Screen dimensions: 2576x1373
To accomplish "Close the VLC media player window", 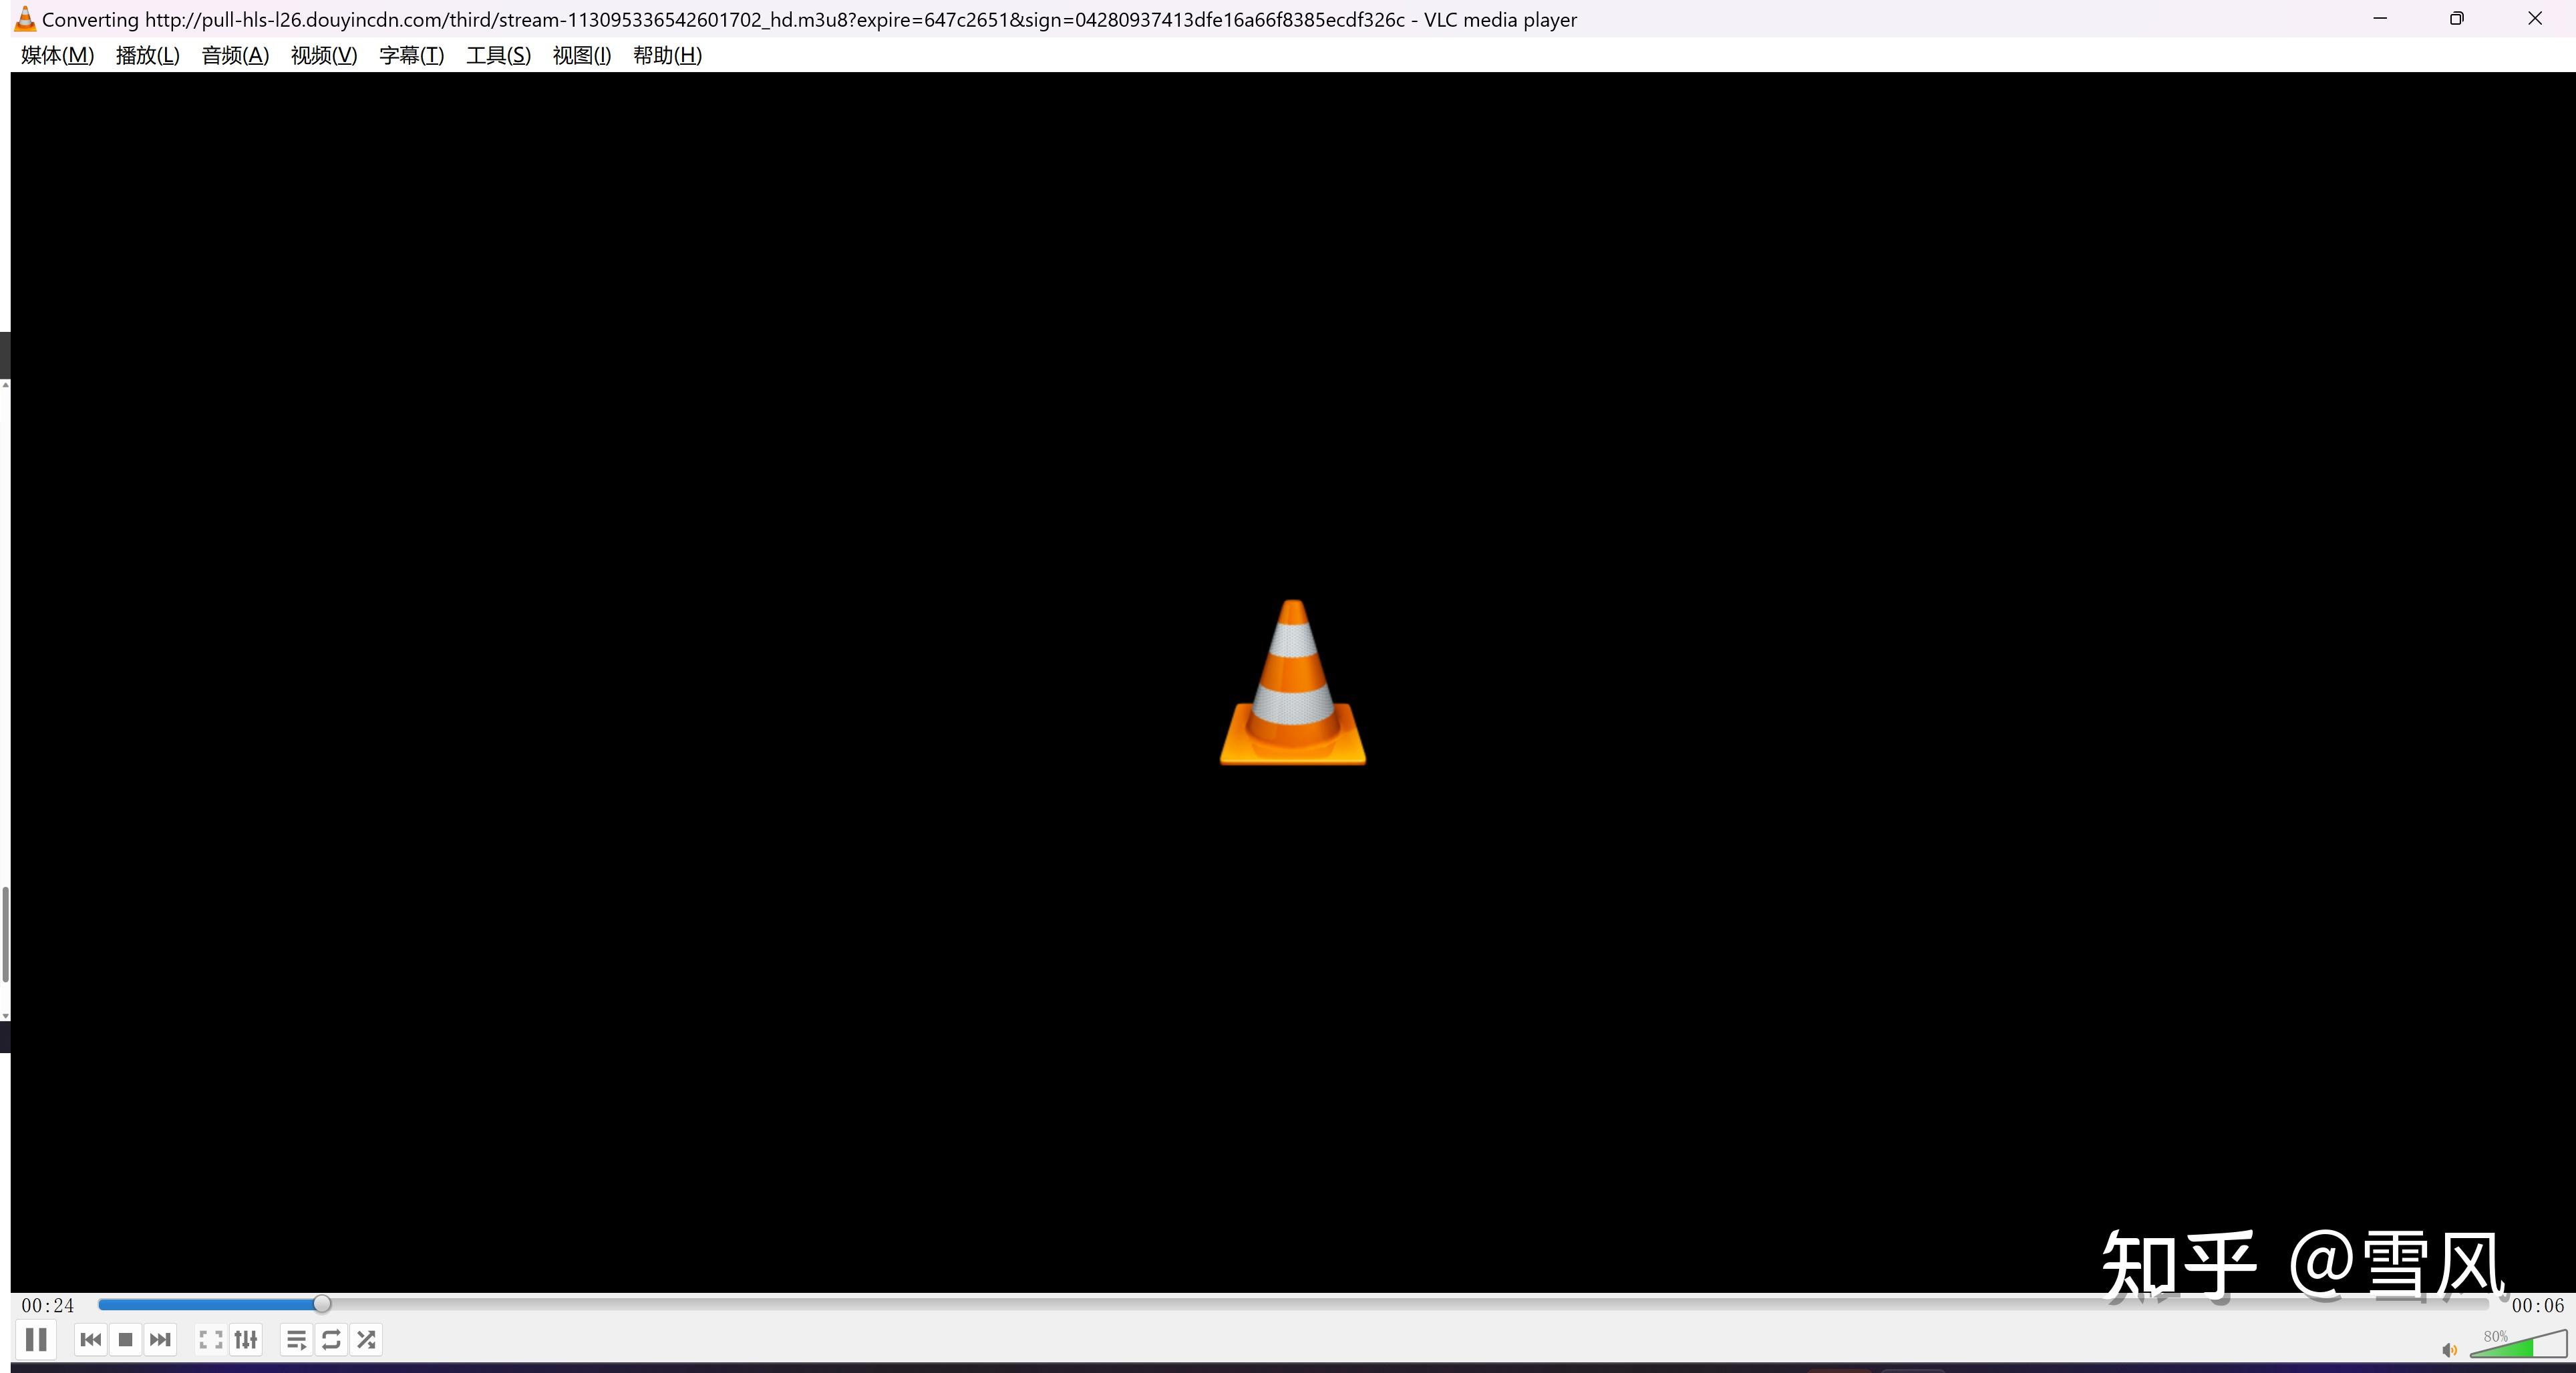I will pos(2535,18).
